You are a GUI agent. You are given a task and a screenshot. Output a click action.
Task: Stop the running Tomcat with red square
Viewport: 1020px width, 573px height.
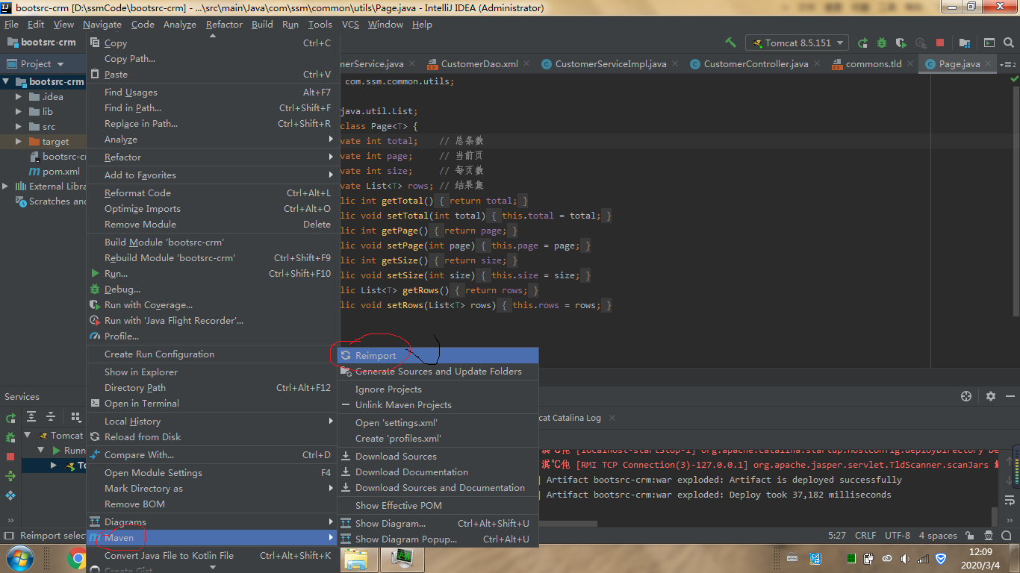pyautogui.click(x=940, y=43)
